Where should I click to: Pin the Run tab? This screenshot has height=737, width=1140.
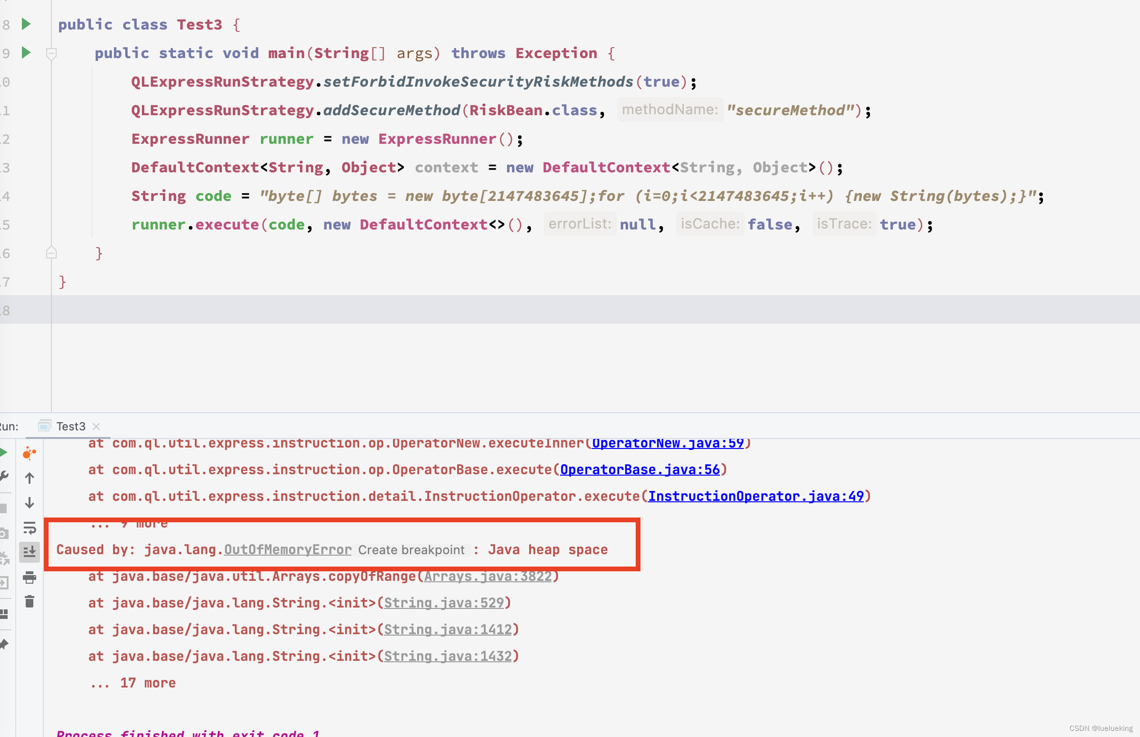pos(4,644)
